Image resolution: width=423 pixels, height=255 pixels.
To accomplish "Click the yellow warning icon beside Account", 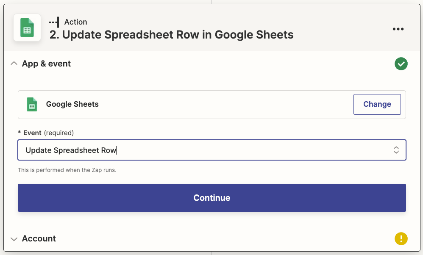I will [x=401, y=238].
